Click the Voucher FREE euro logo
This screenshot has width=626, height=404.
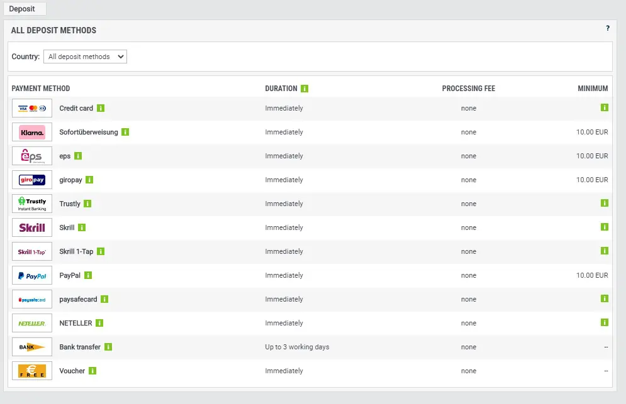[x=32, y=371]
